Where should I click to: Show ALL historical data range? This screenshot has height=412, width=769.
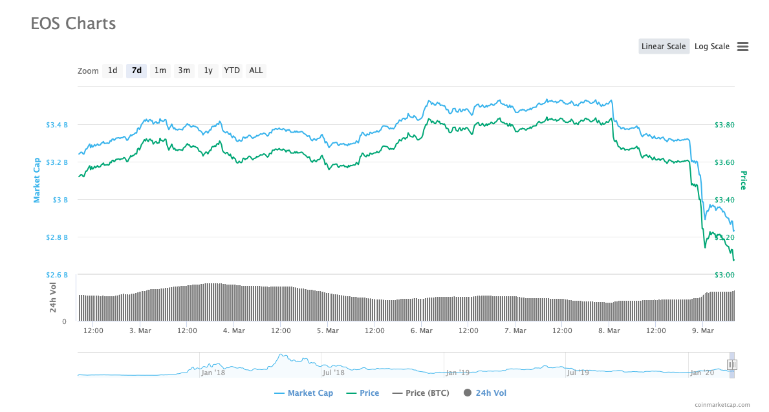[255, 70]
